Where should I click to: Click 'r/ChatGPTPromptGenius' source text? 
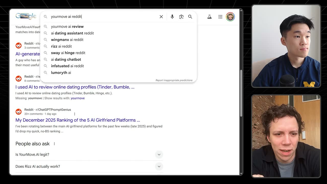(53, 110)
